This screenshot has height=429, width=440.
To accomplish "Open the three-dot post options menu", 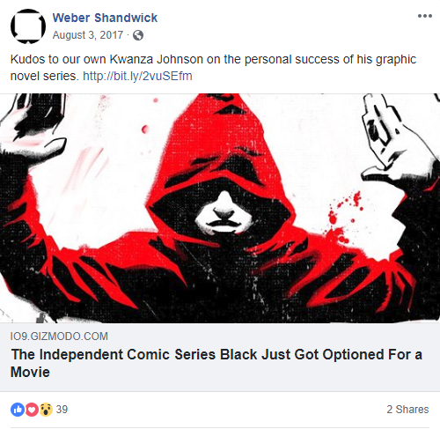I will tap(425, 16).
